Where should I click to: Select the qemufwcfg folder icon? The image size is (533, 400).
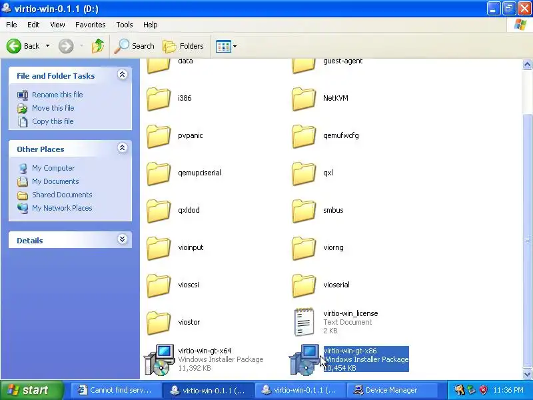click(304, 136)
